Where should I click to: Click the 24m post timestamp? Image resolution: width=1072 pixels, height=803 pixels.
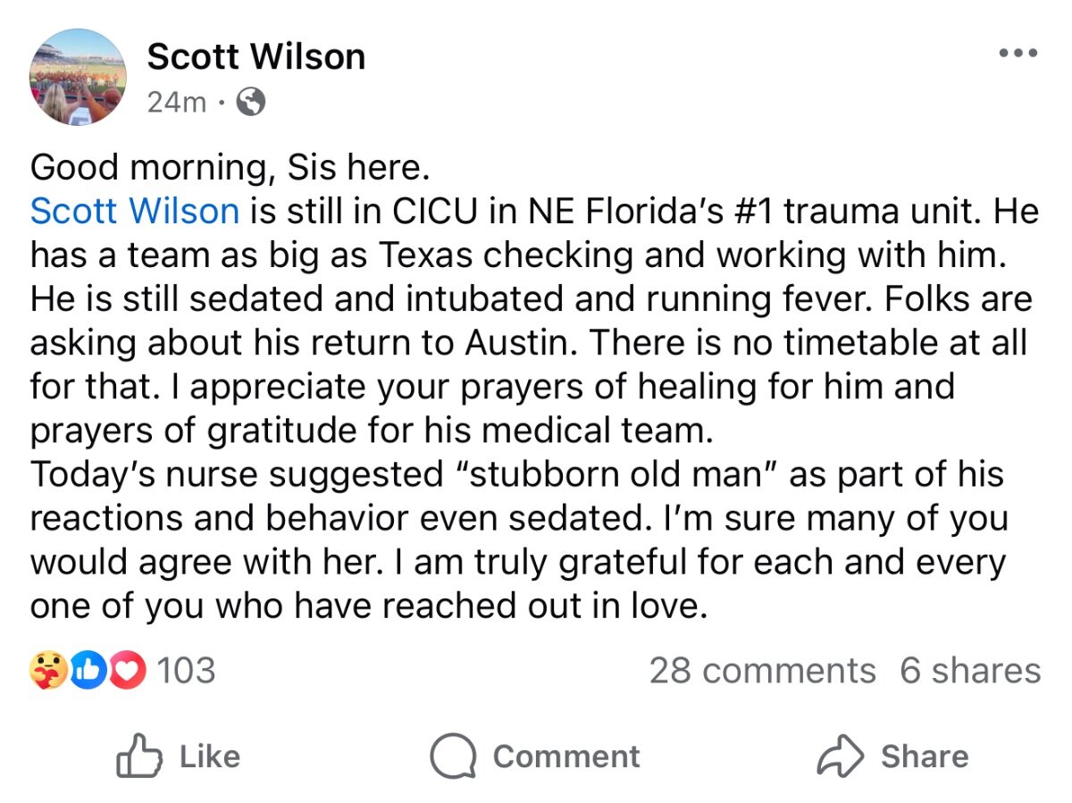pyautogui.click(x=176, y=104)
